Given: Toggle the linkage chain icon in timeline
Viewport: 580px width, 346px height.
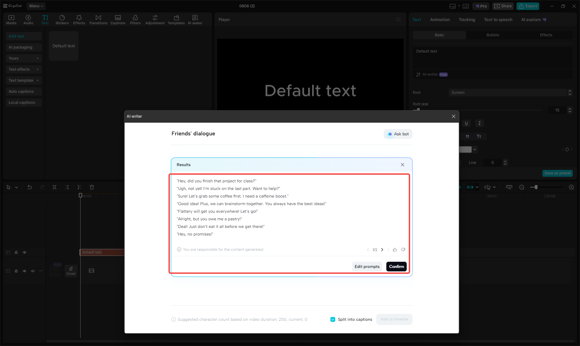Looking at the screenshot, I should pos(470,187).
